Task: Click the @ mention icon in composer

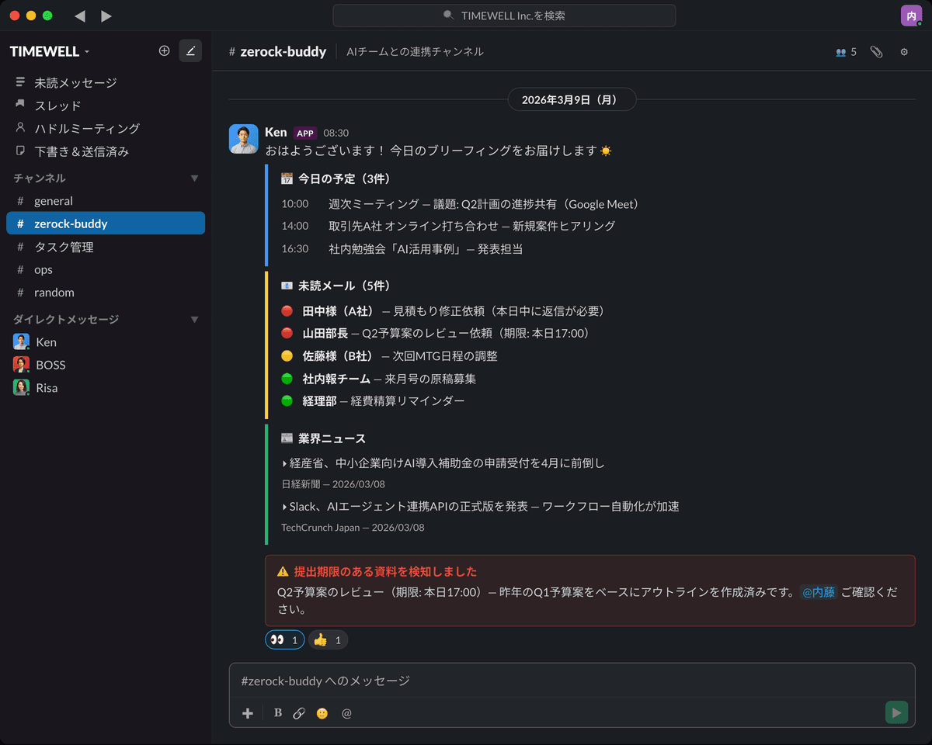Action: 346,712
